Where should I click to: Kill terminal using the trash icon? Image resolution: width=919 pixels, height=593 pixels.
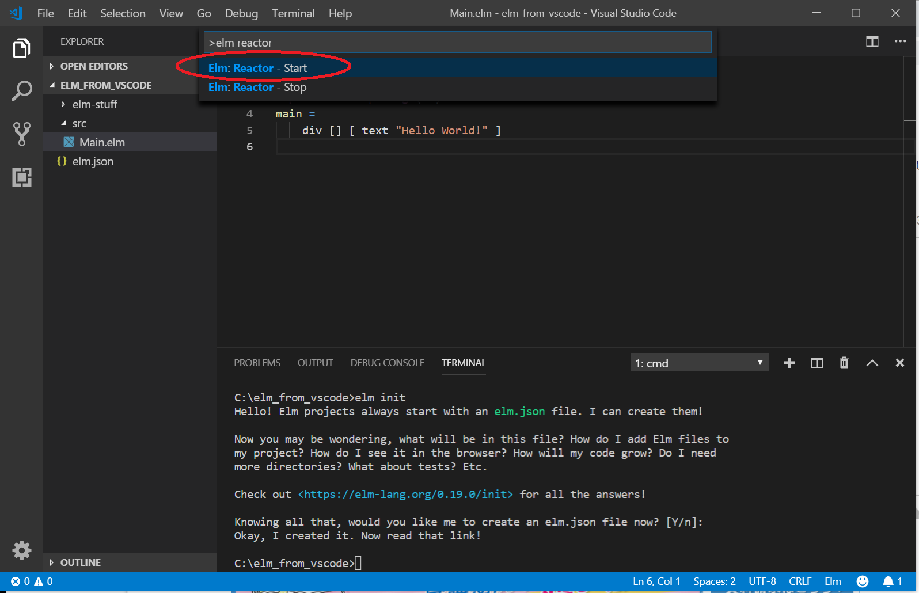point(844,363)
